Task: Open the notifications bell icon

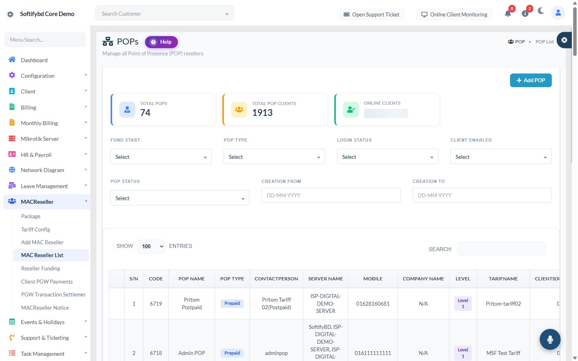Action: (508, 14)
